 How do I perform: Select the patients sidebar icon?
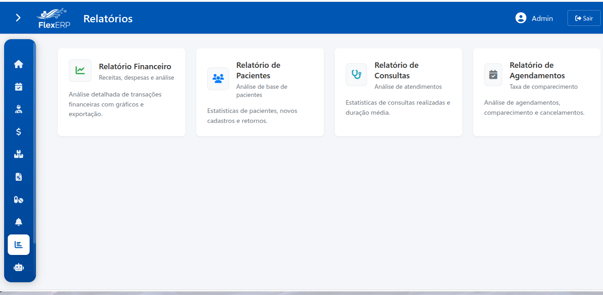pyautogui.click(x=19, y=109)
